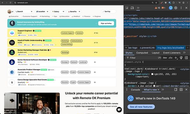Viewport: 190px width, 114px height.
Task: Open the drawer three-dot menu
Action: 127,90
